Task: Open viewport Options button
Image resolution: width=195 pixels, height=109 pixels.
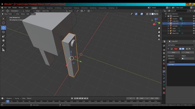Action: (x=157, y=11)
